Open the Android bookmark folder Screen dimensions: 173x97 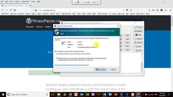point(141,14)
